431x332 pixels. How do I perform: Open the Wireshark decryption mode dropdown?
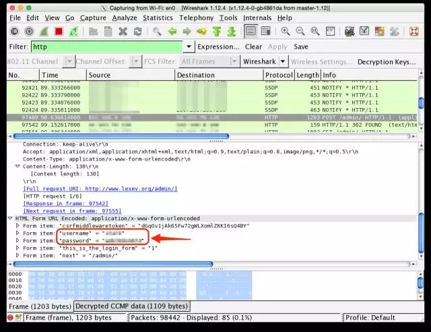pyautogui.click(x=284, y=61)
